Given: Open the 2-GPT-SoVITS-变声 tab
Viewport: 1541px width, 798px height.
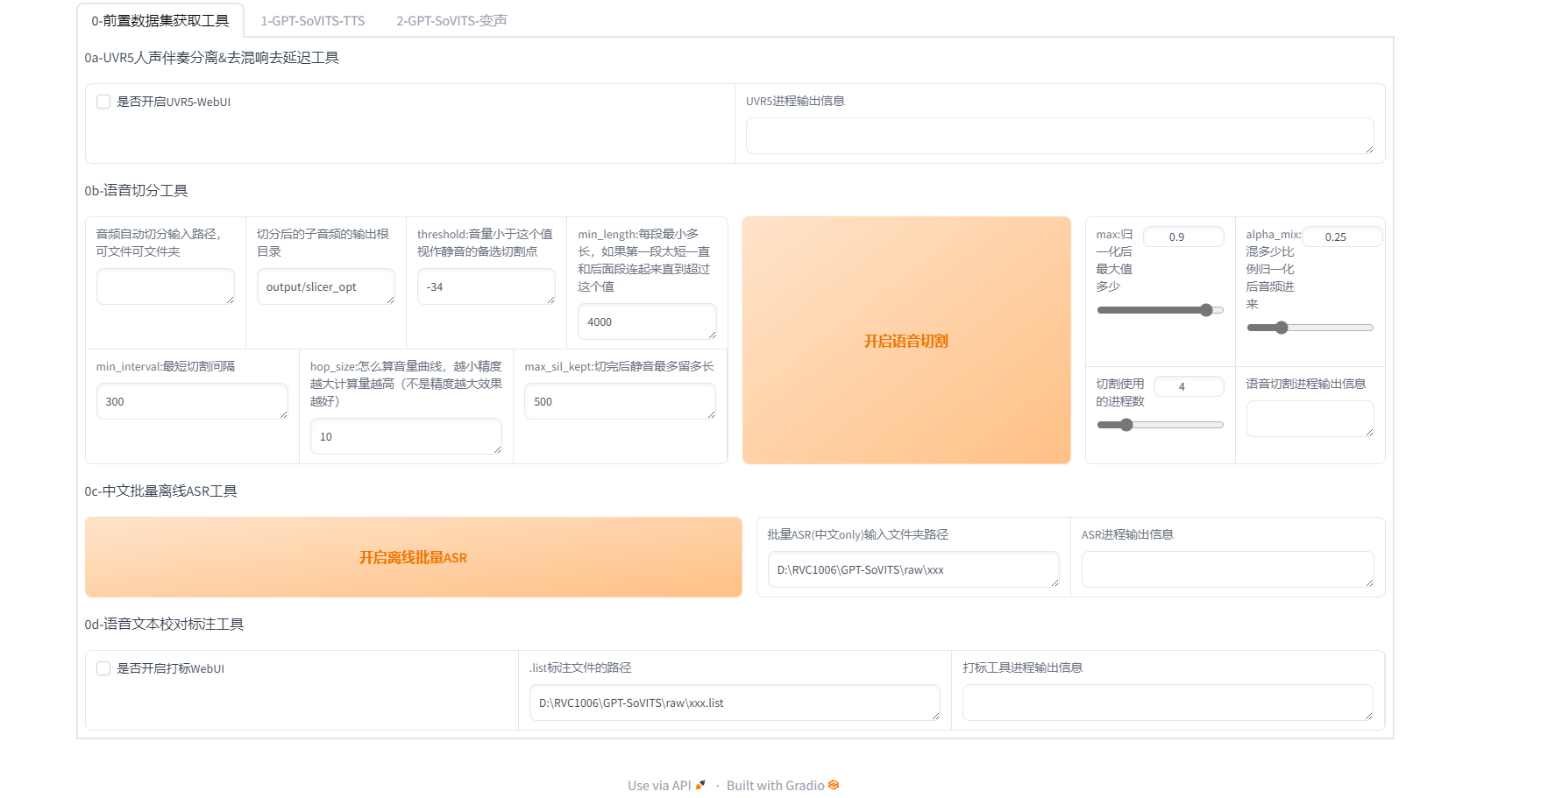Looking at the screenshot, I should (451, 20).
